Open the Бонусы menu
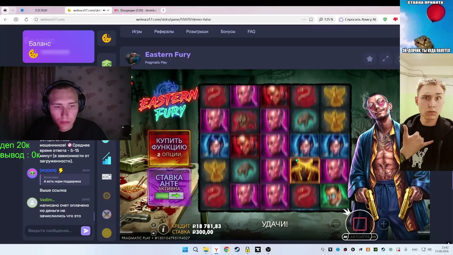 tap(228, 32)
